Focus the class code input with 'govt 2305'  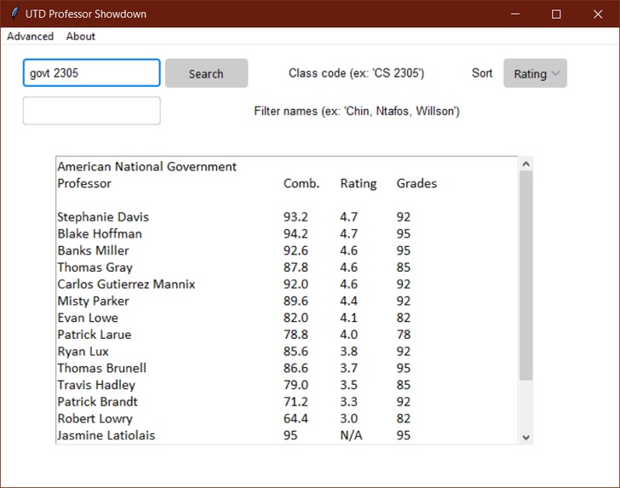click(x=92, y=72)
